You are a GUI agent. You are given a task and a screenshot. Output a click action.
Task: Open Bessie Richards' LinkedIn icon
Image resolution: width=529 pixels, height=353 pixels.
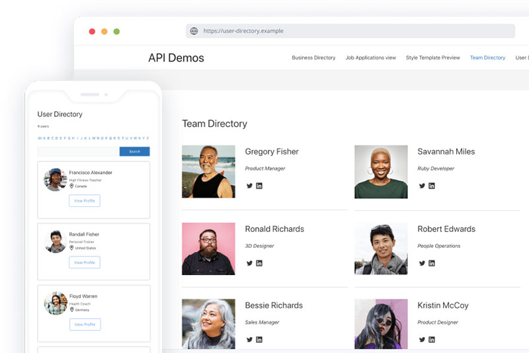(259, 340)
